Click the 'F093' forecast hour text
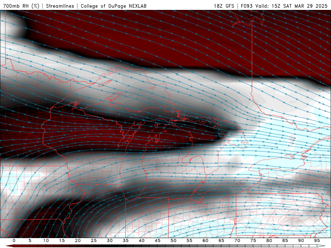The image size is (331, 248). pos(247,6)
